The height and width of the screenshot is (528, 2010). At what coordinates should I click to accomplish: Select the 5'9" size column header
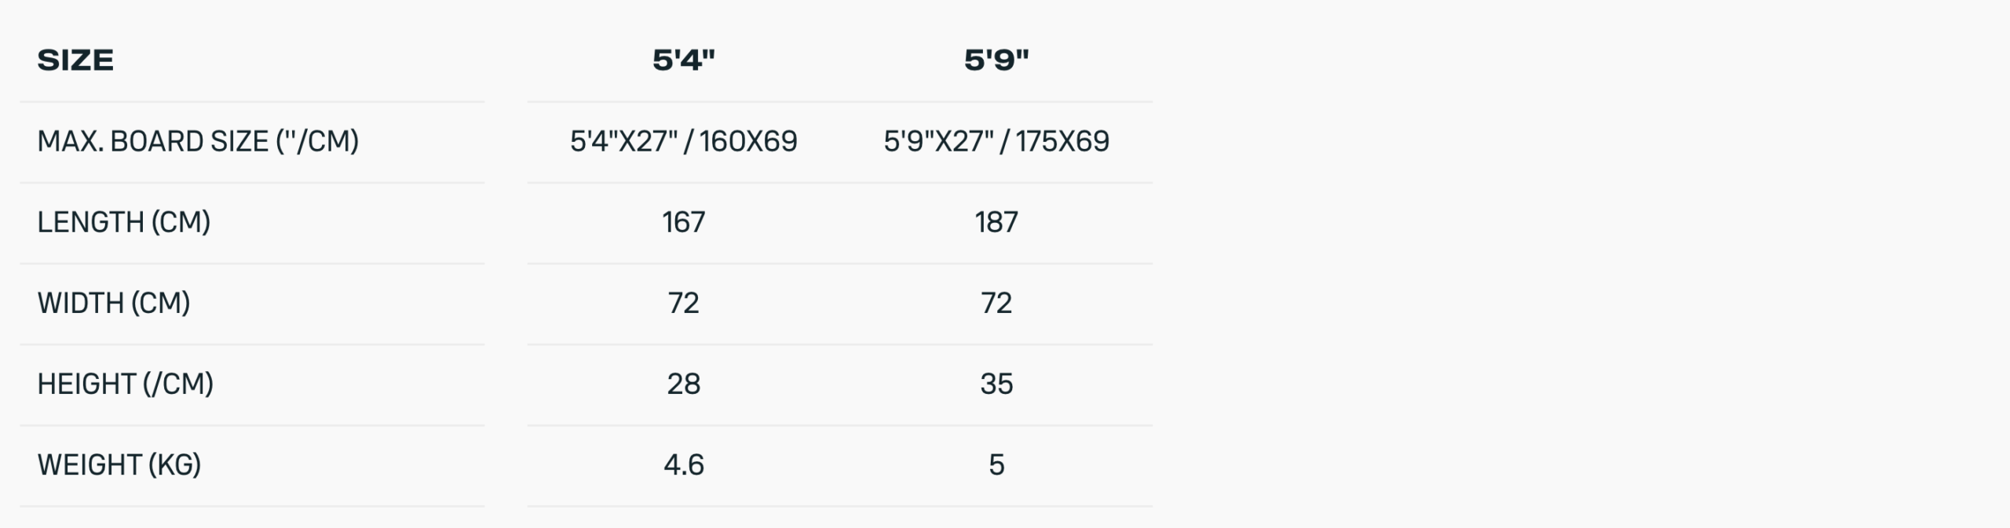point(996,60)
